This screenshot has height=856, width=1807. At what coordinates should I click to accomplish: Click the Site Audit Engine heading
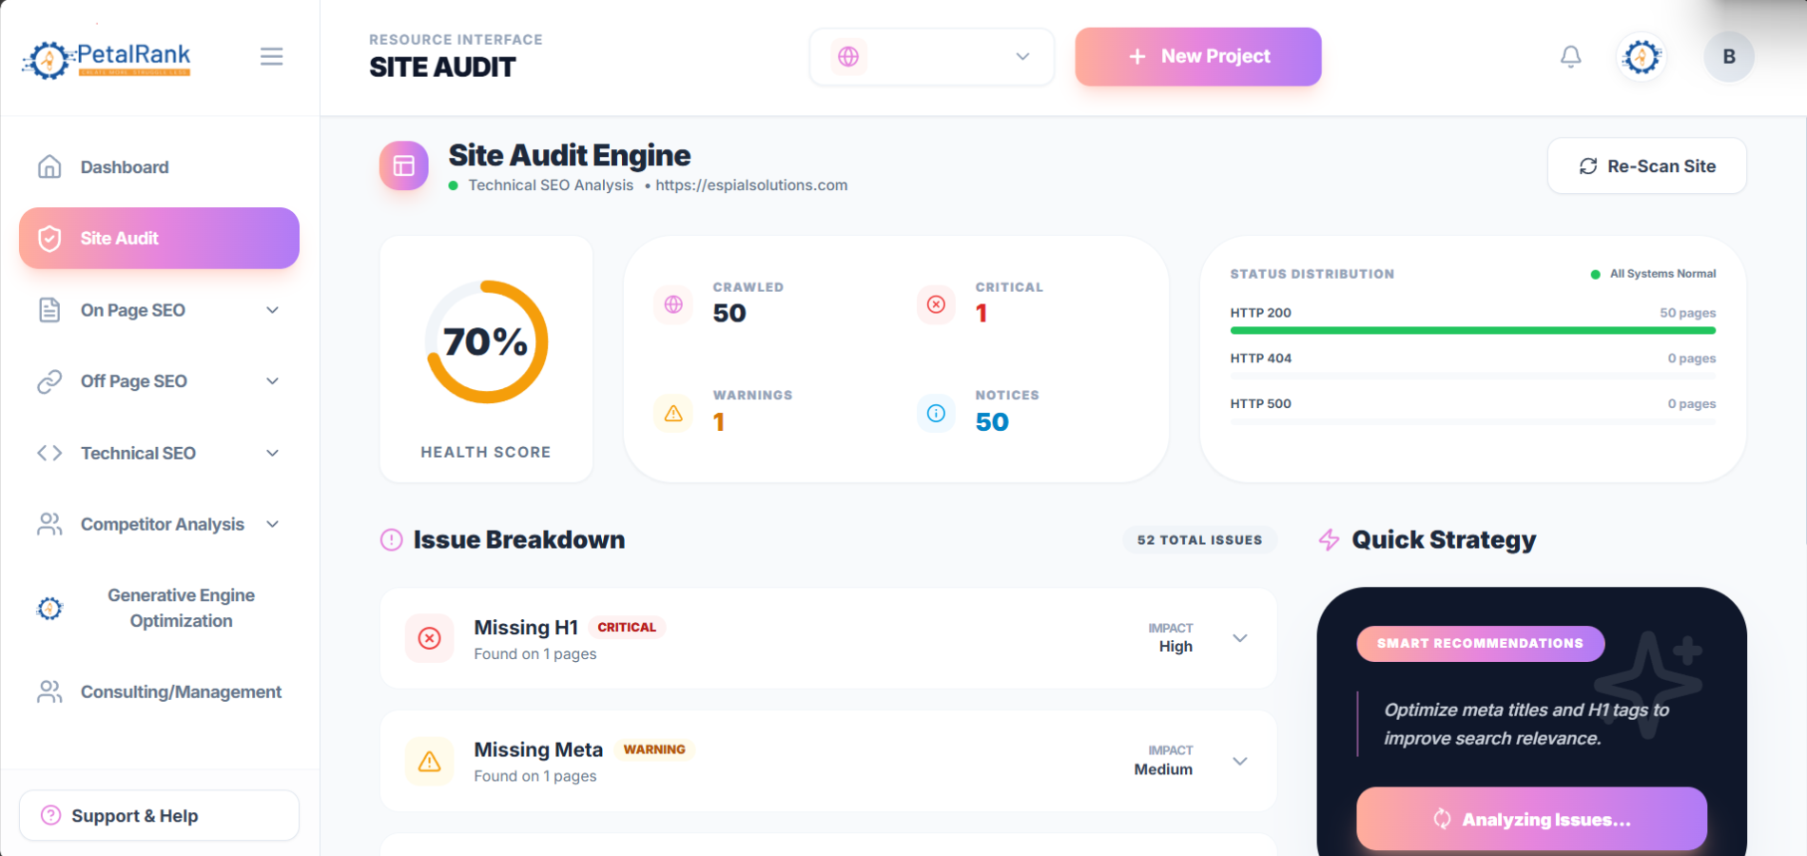(x=570, y=155)
